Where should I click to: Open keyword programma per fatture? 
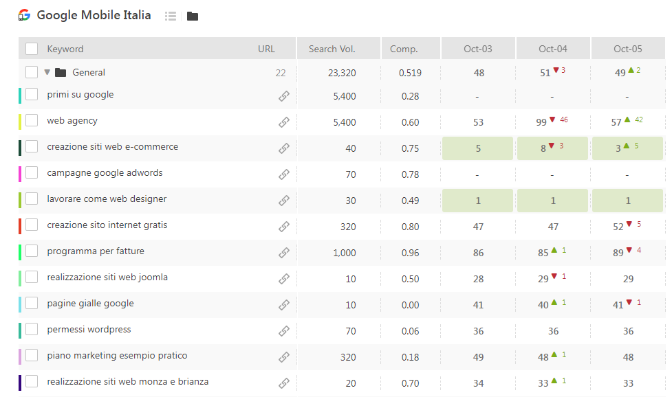coord(96,251)
